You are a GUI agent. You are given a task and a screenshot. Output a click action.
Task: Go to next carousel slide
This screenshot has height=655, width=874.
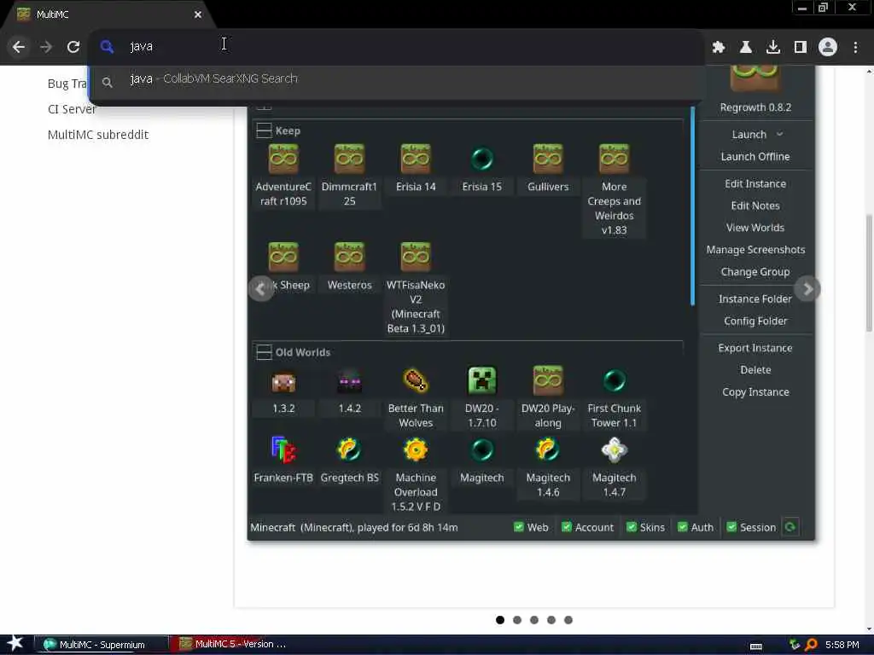pos(807,288)
